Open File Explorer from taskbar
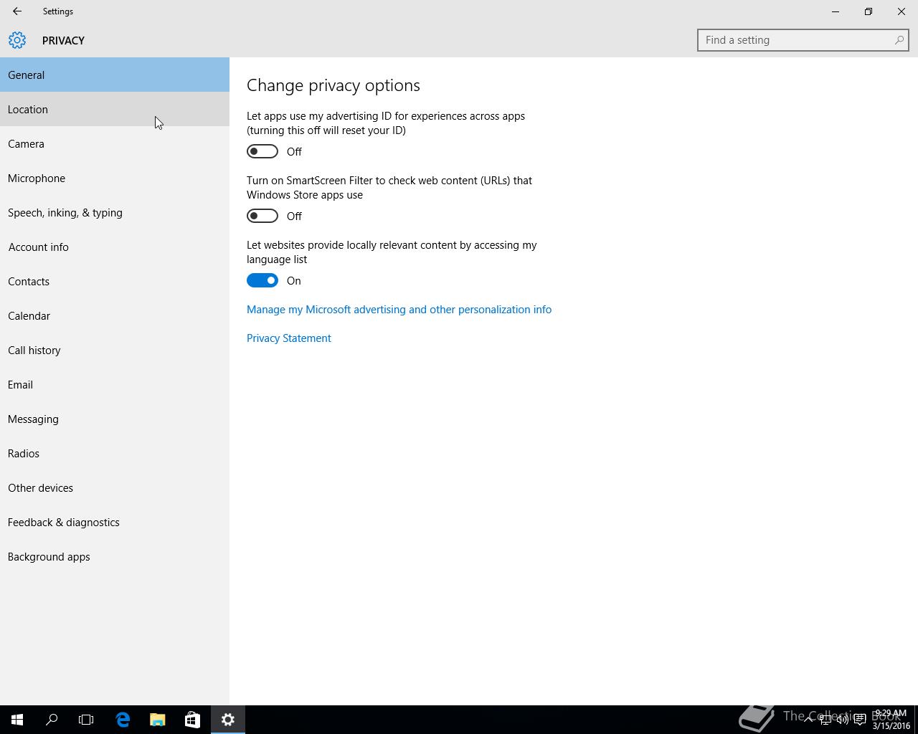Viewport: 918px width, 734px height. (x=157, y=720)
